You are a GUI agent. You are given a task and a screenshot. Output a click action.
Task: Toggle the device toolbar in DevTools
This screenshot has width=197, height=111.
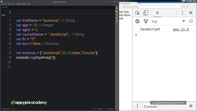pyautogui.click(x=146, y=13)
